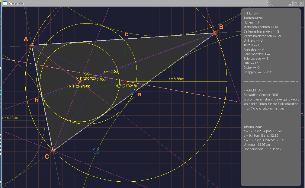Click the 'Snapping => L-Shift' line
Viewport: 305px width, 188px height.
pos(258,72)
